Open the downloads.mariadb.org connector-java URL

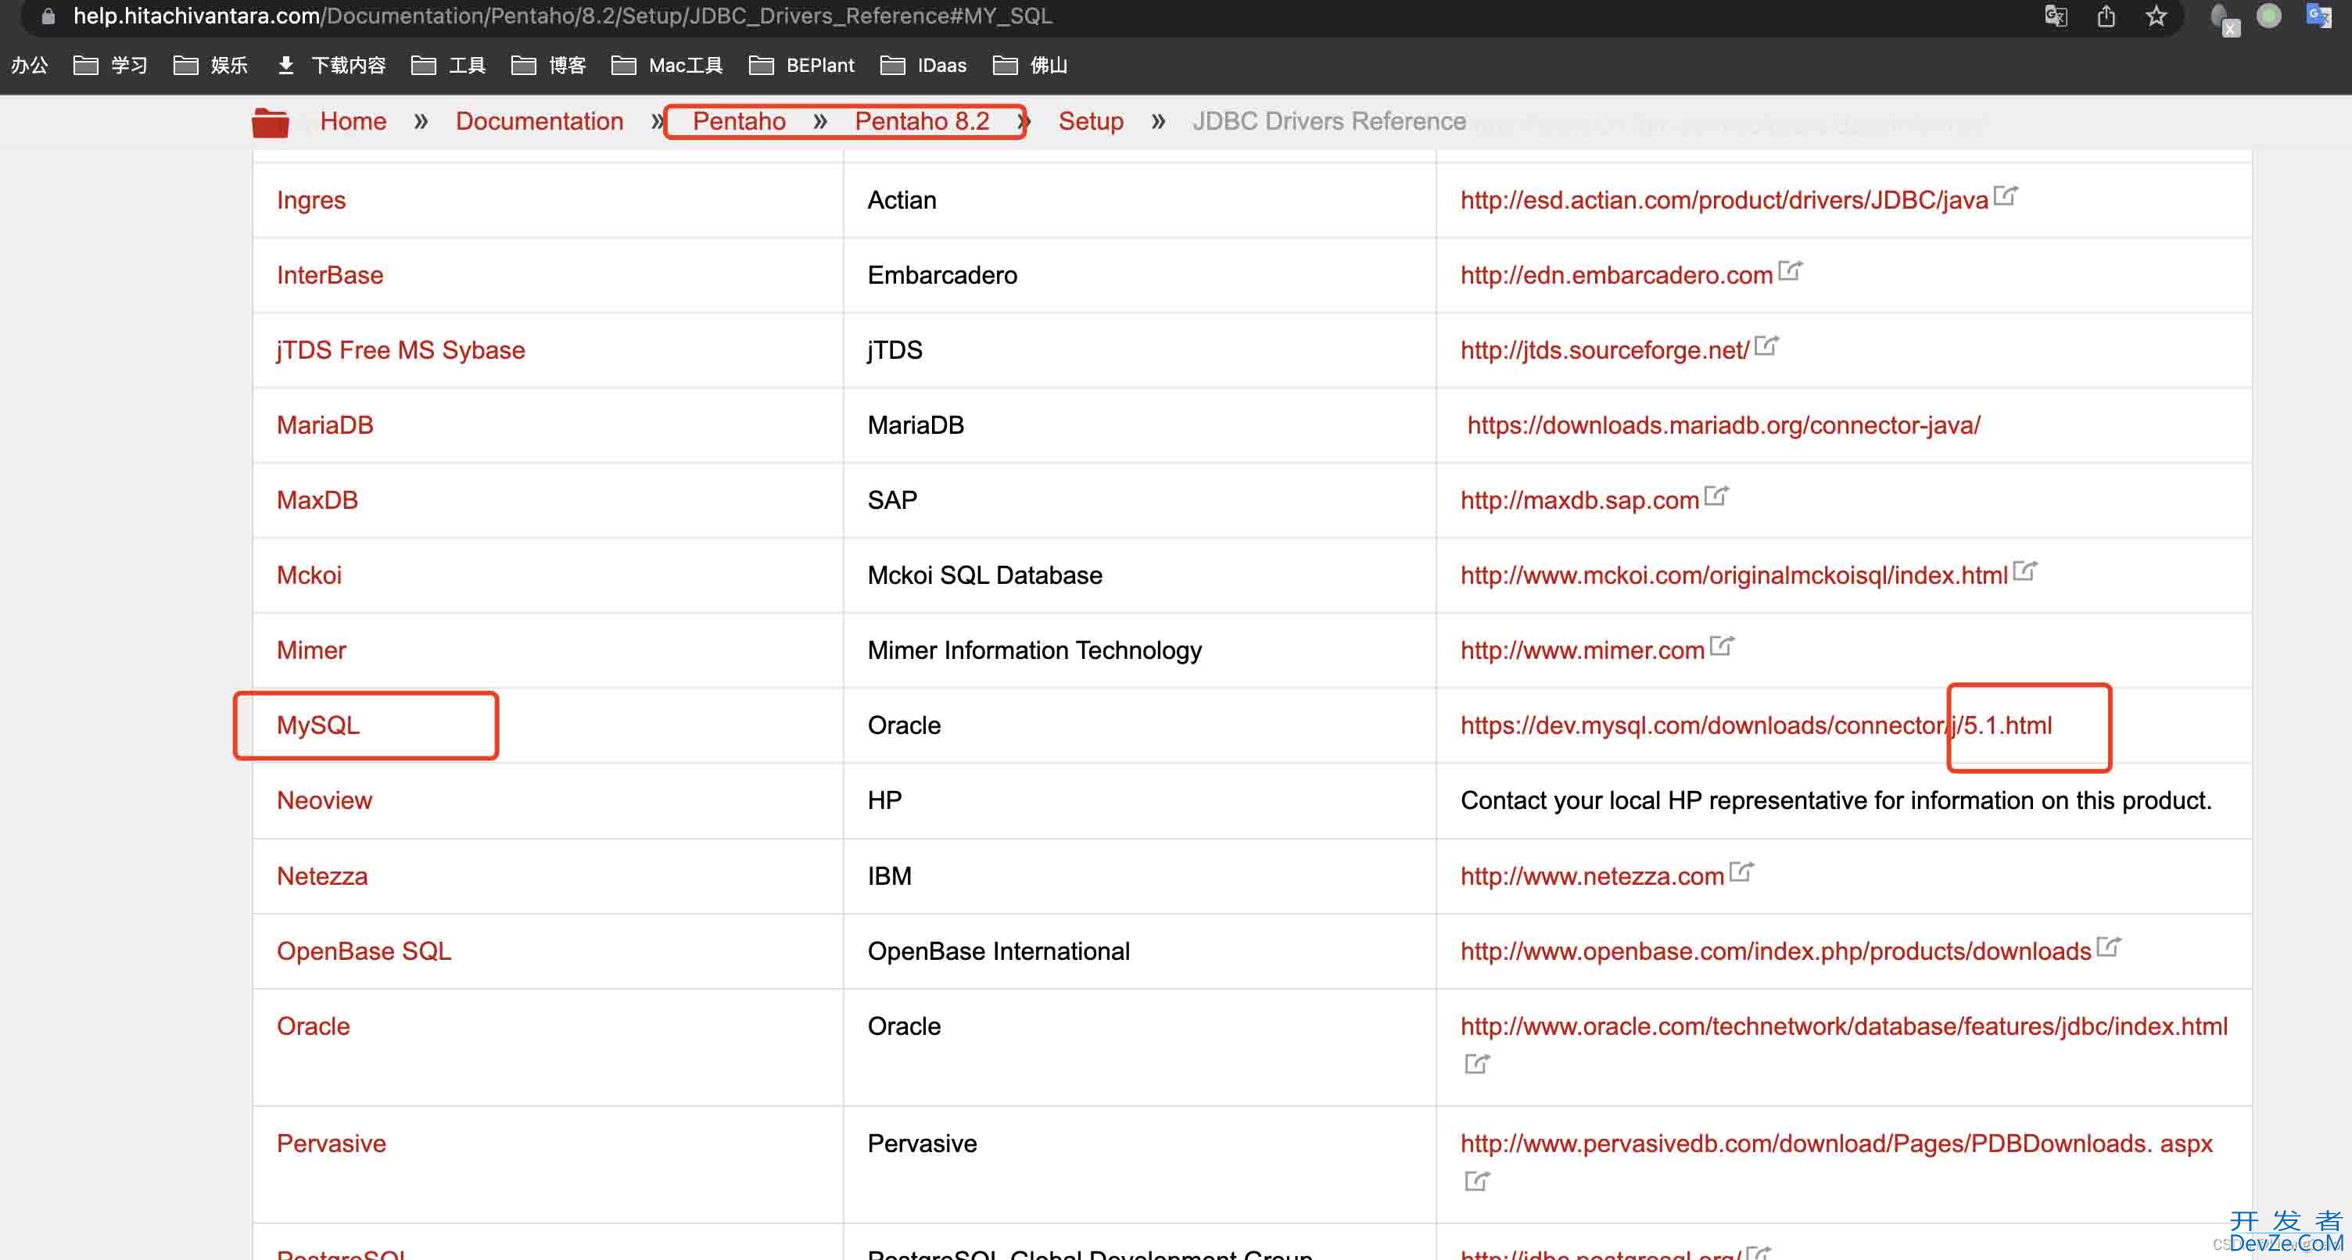pos(1724,425)
